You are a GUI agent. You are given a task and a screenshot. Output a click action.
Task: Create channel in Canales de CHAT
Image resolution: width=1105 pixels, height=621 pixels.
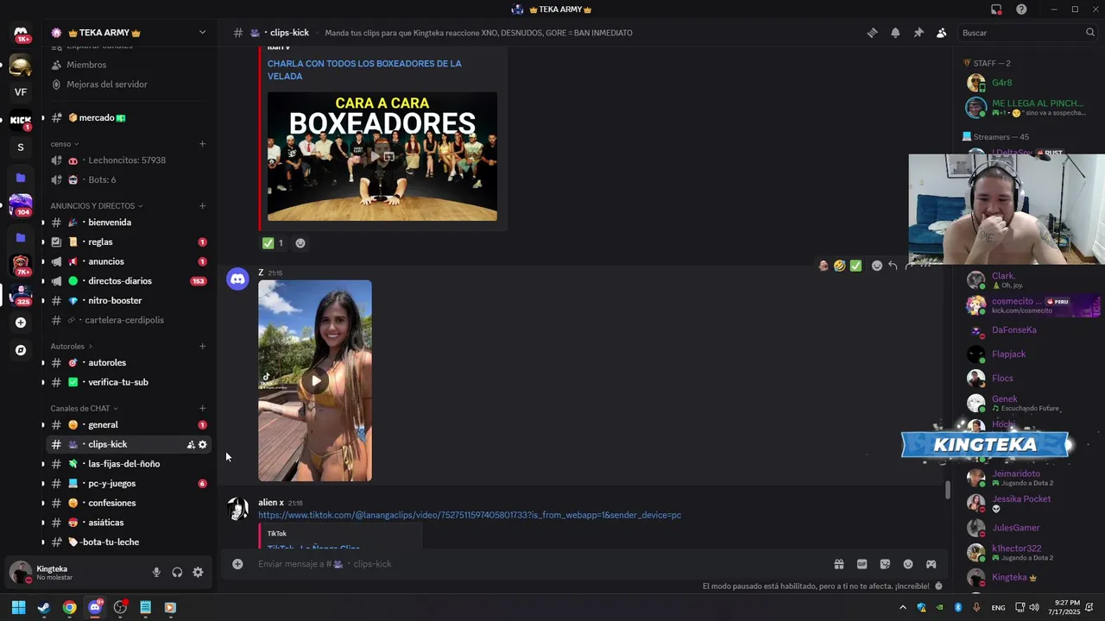[x=202, y=409]
